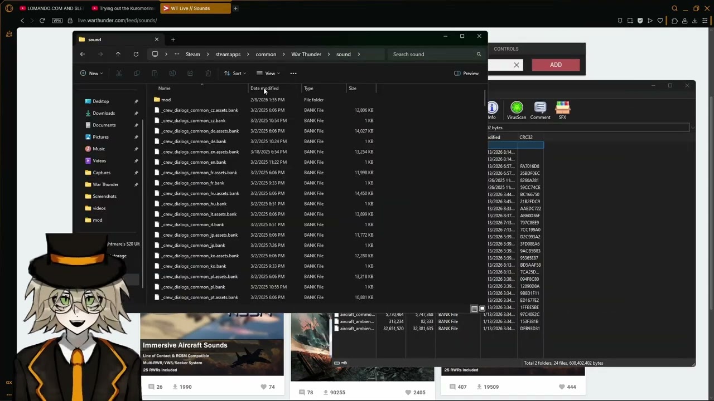Open the New dropdown in Explorer
Viewport: 714px width, 401px height.
tap(93, 74)
